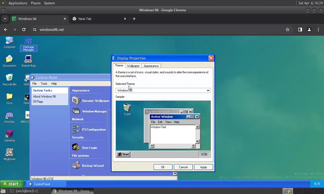Select vm3@vm3 terminal in bottom panel
Screen dimensions: 324x194
point(27,191)
